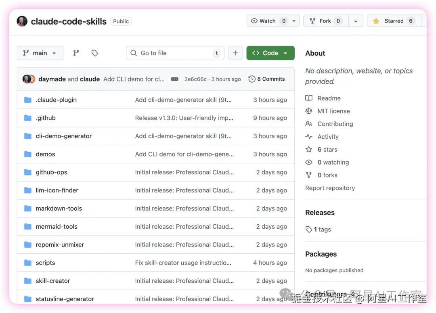436x313 pixels.
Task: Click the eye icon beside 0 watching
Action: click(309, 162)
